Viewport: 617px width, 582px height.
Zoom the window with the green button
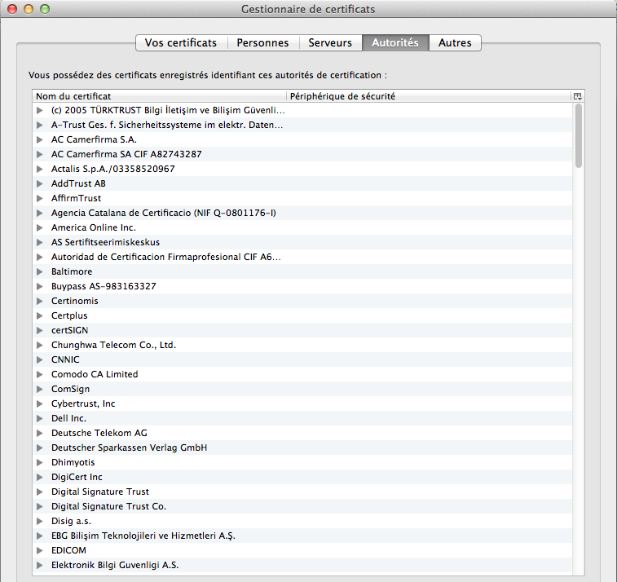tap(46, 9)
